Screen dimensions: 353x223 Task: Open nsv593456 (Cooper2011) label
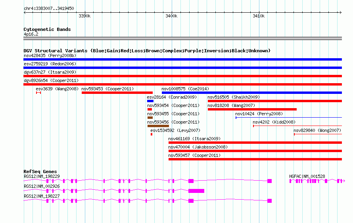pos(173,122)
